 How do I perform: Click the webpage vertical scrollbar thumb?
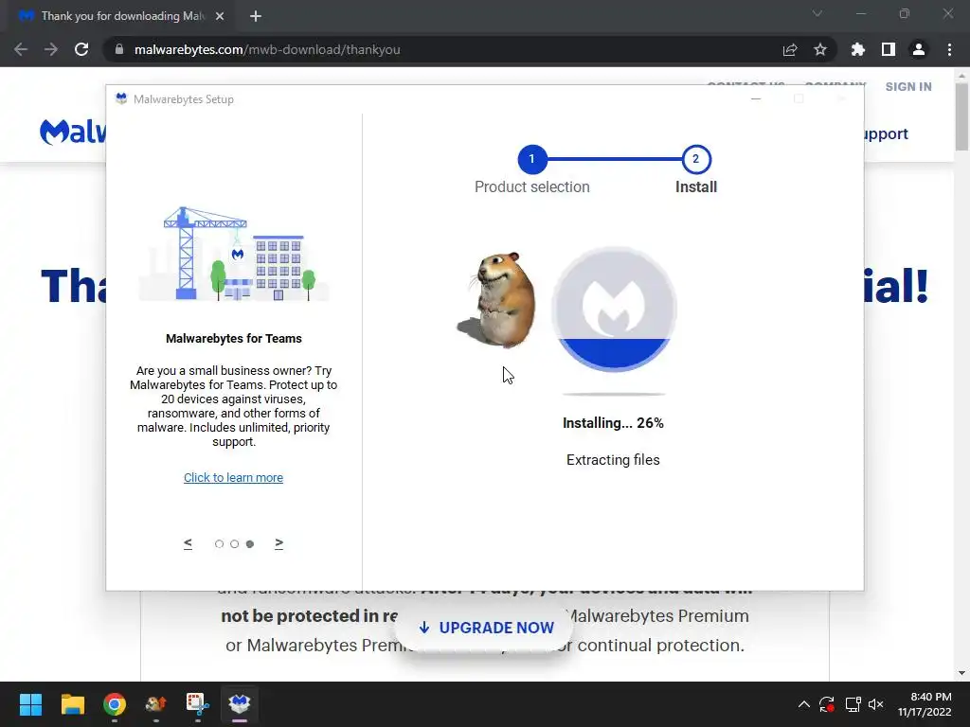click(x=961, y=116)
